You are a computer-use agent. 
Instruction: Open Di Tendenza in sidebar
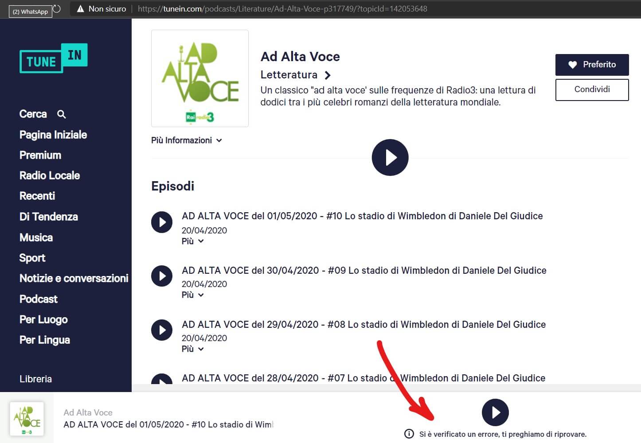[x=49, y=217]
